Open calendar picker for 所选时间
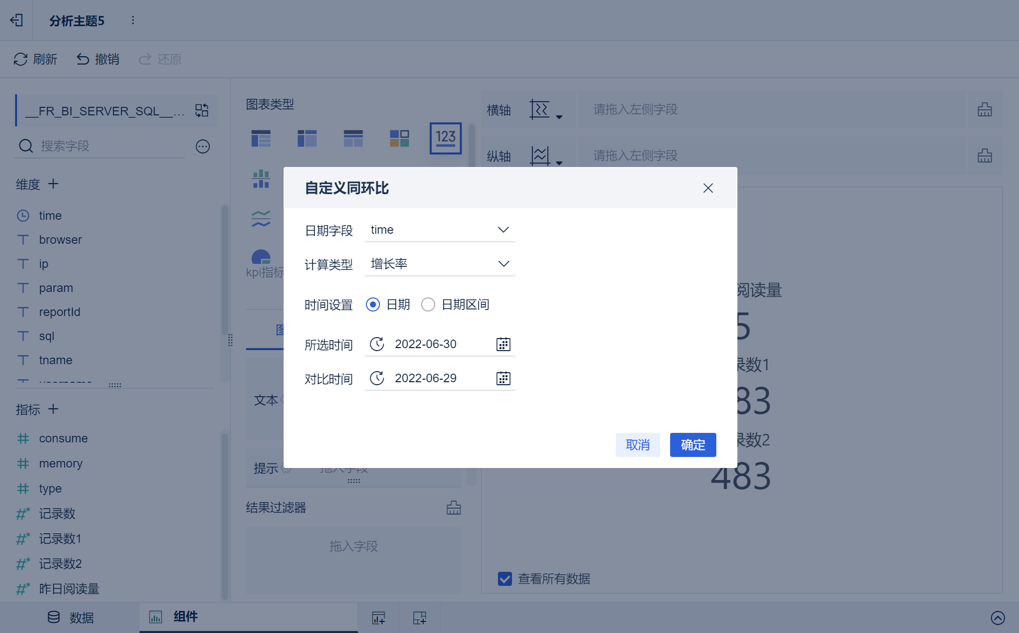 pos(503,344)
